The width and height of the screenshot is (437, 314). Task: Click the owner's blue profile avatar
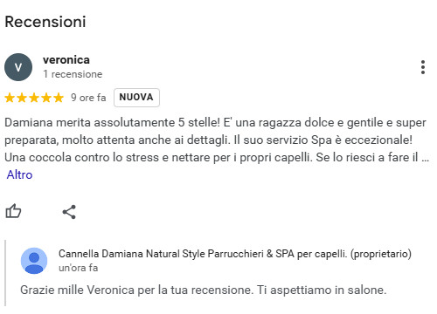(x=34, y=261)
